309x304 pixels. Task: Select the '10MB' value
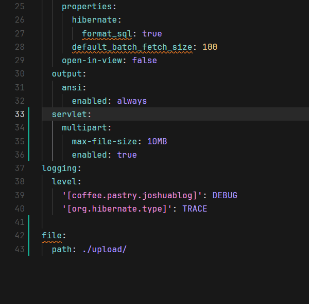coord(157,142)
